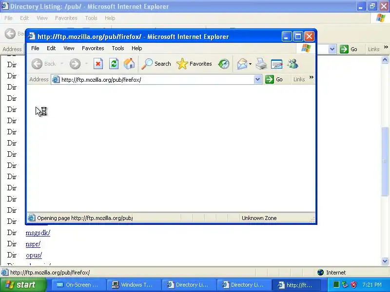The height and width of the screenshot is (292, 390).
Task: Click the red shield security tray icon
Action: [x=353, y=285]
